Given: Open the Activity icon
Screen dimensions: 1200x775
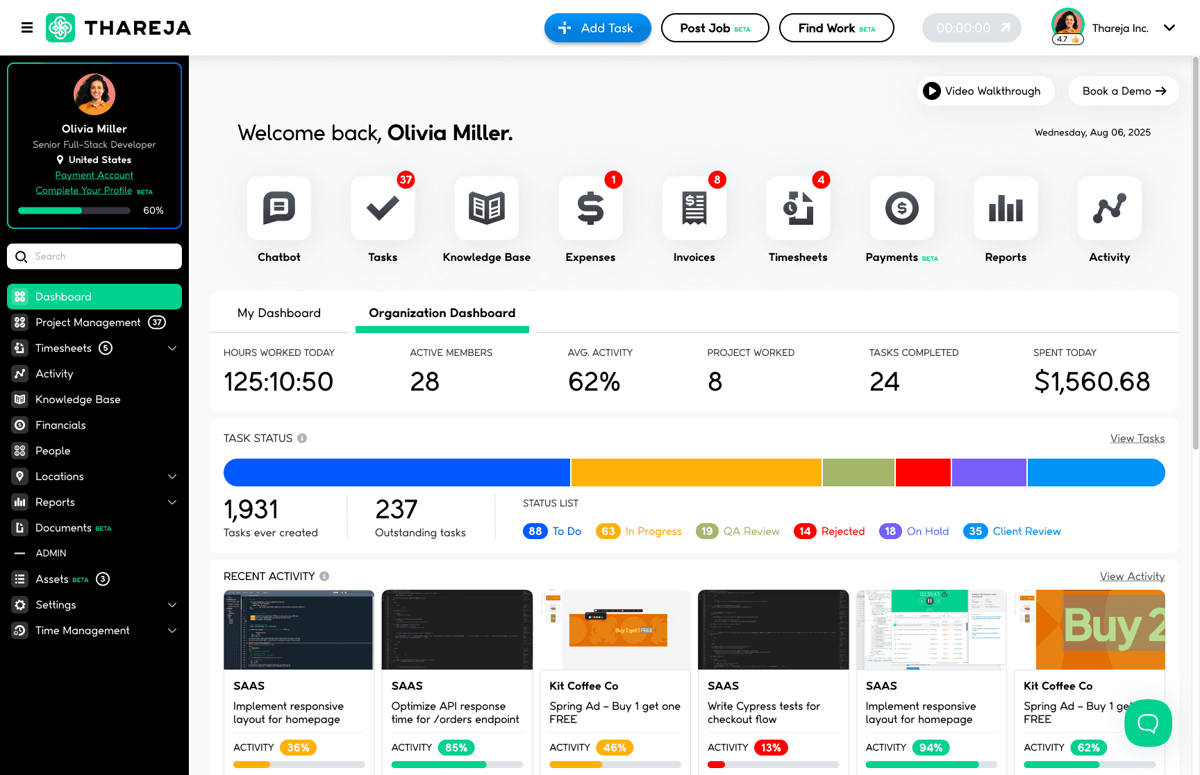Looking at the screenshot, I should [1108, 208].
